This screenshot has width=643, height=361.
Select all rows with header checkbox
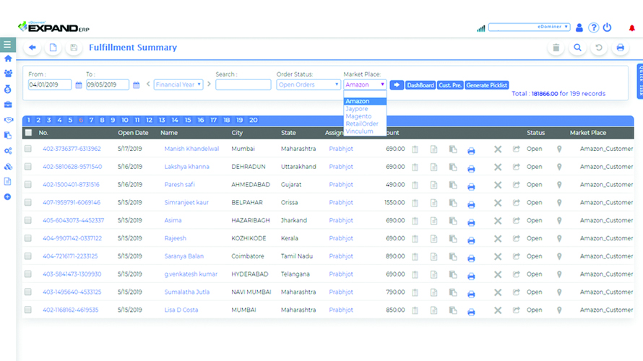click(x=28, y=133)
